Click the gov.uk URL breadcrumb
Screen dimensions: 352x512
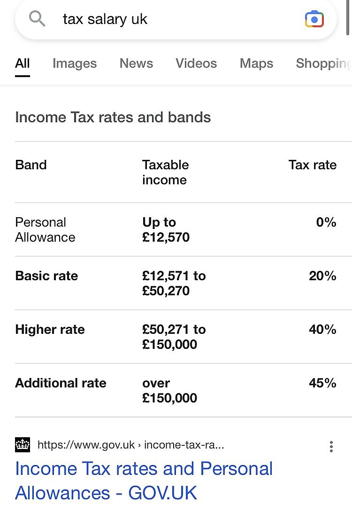coord(130,445)
